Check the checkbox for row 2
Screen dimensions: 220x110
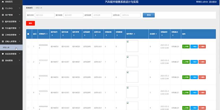28,62
